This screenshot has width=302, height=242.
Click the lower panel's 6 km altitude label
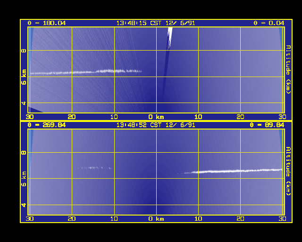pyautogui.click(x=24, y=179)
